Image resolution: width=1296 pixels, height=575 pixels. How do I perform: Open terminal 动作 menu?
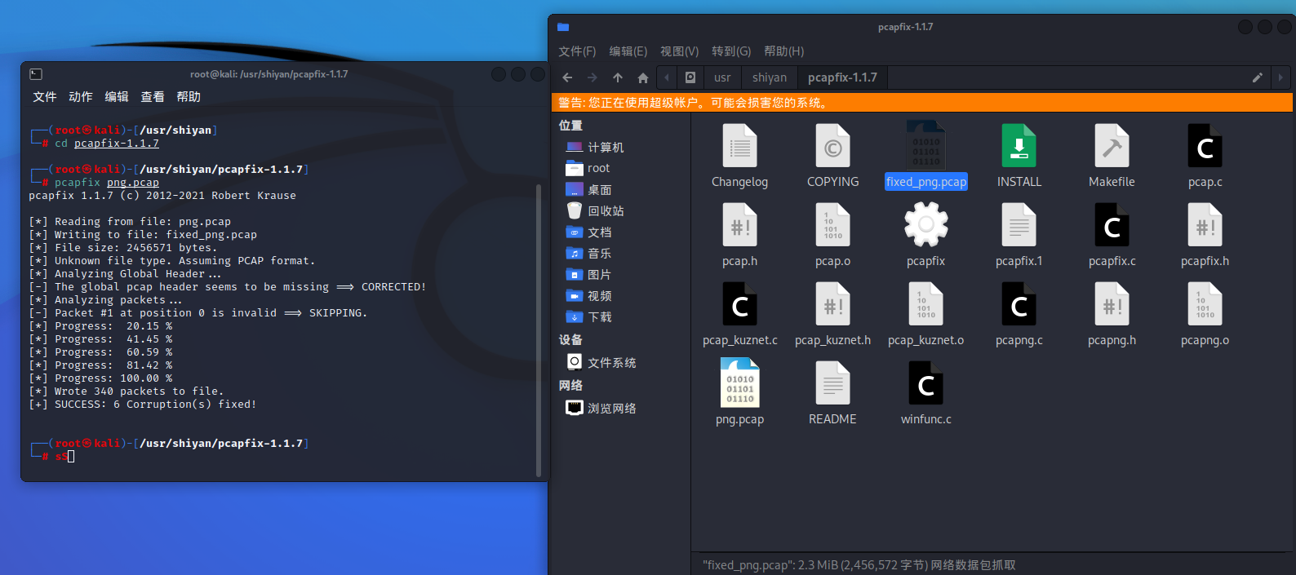pyautogui.click(x=81, y=97)
